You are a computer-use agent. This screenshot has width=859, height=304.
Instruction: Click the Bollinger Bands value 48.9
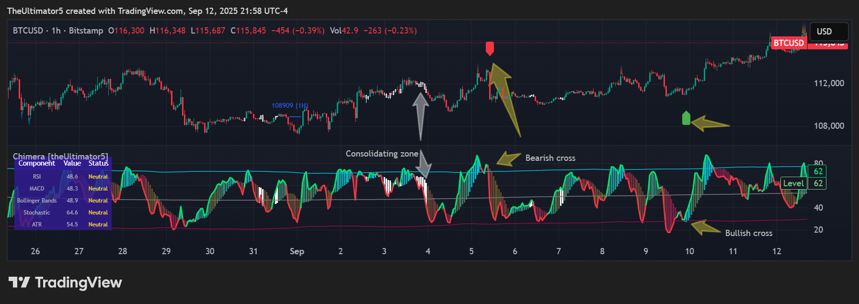pyautogui.click(x=72, y=201)
